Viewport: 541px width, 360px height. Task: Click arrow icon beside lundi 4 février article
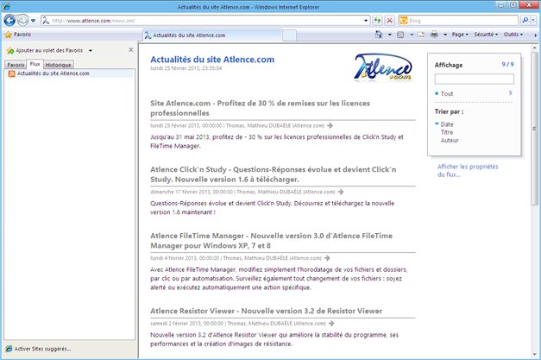327,258
